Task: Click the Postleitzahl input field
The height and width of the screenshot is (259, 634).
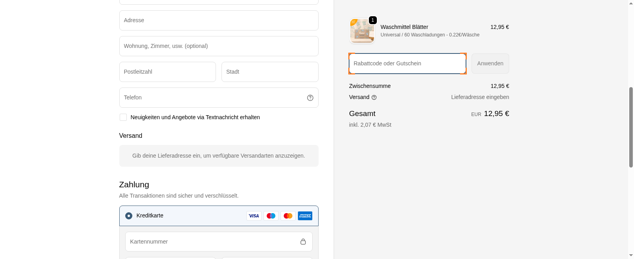Action: click(x=167, y=72)
